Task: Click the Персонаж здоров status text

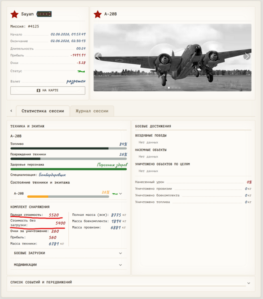Action: click(112, 165)
